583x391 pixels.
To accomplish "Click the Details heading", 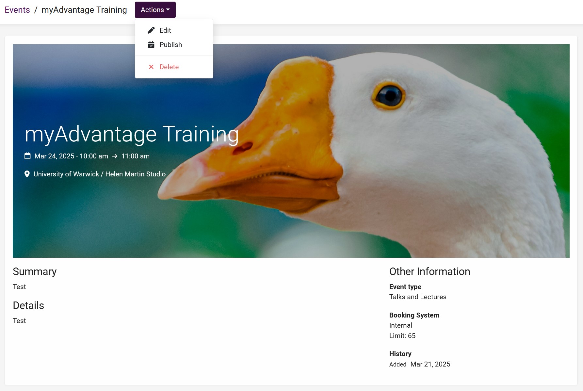I will pos(28,305).
